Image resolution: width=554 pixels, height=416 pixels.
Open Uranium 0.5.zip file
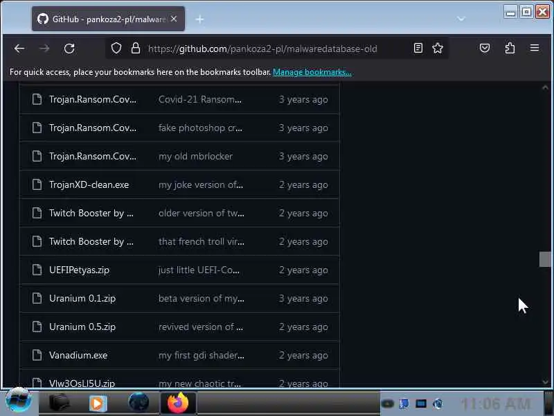[82, 327]
